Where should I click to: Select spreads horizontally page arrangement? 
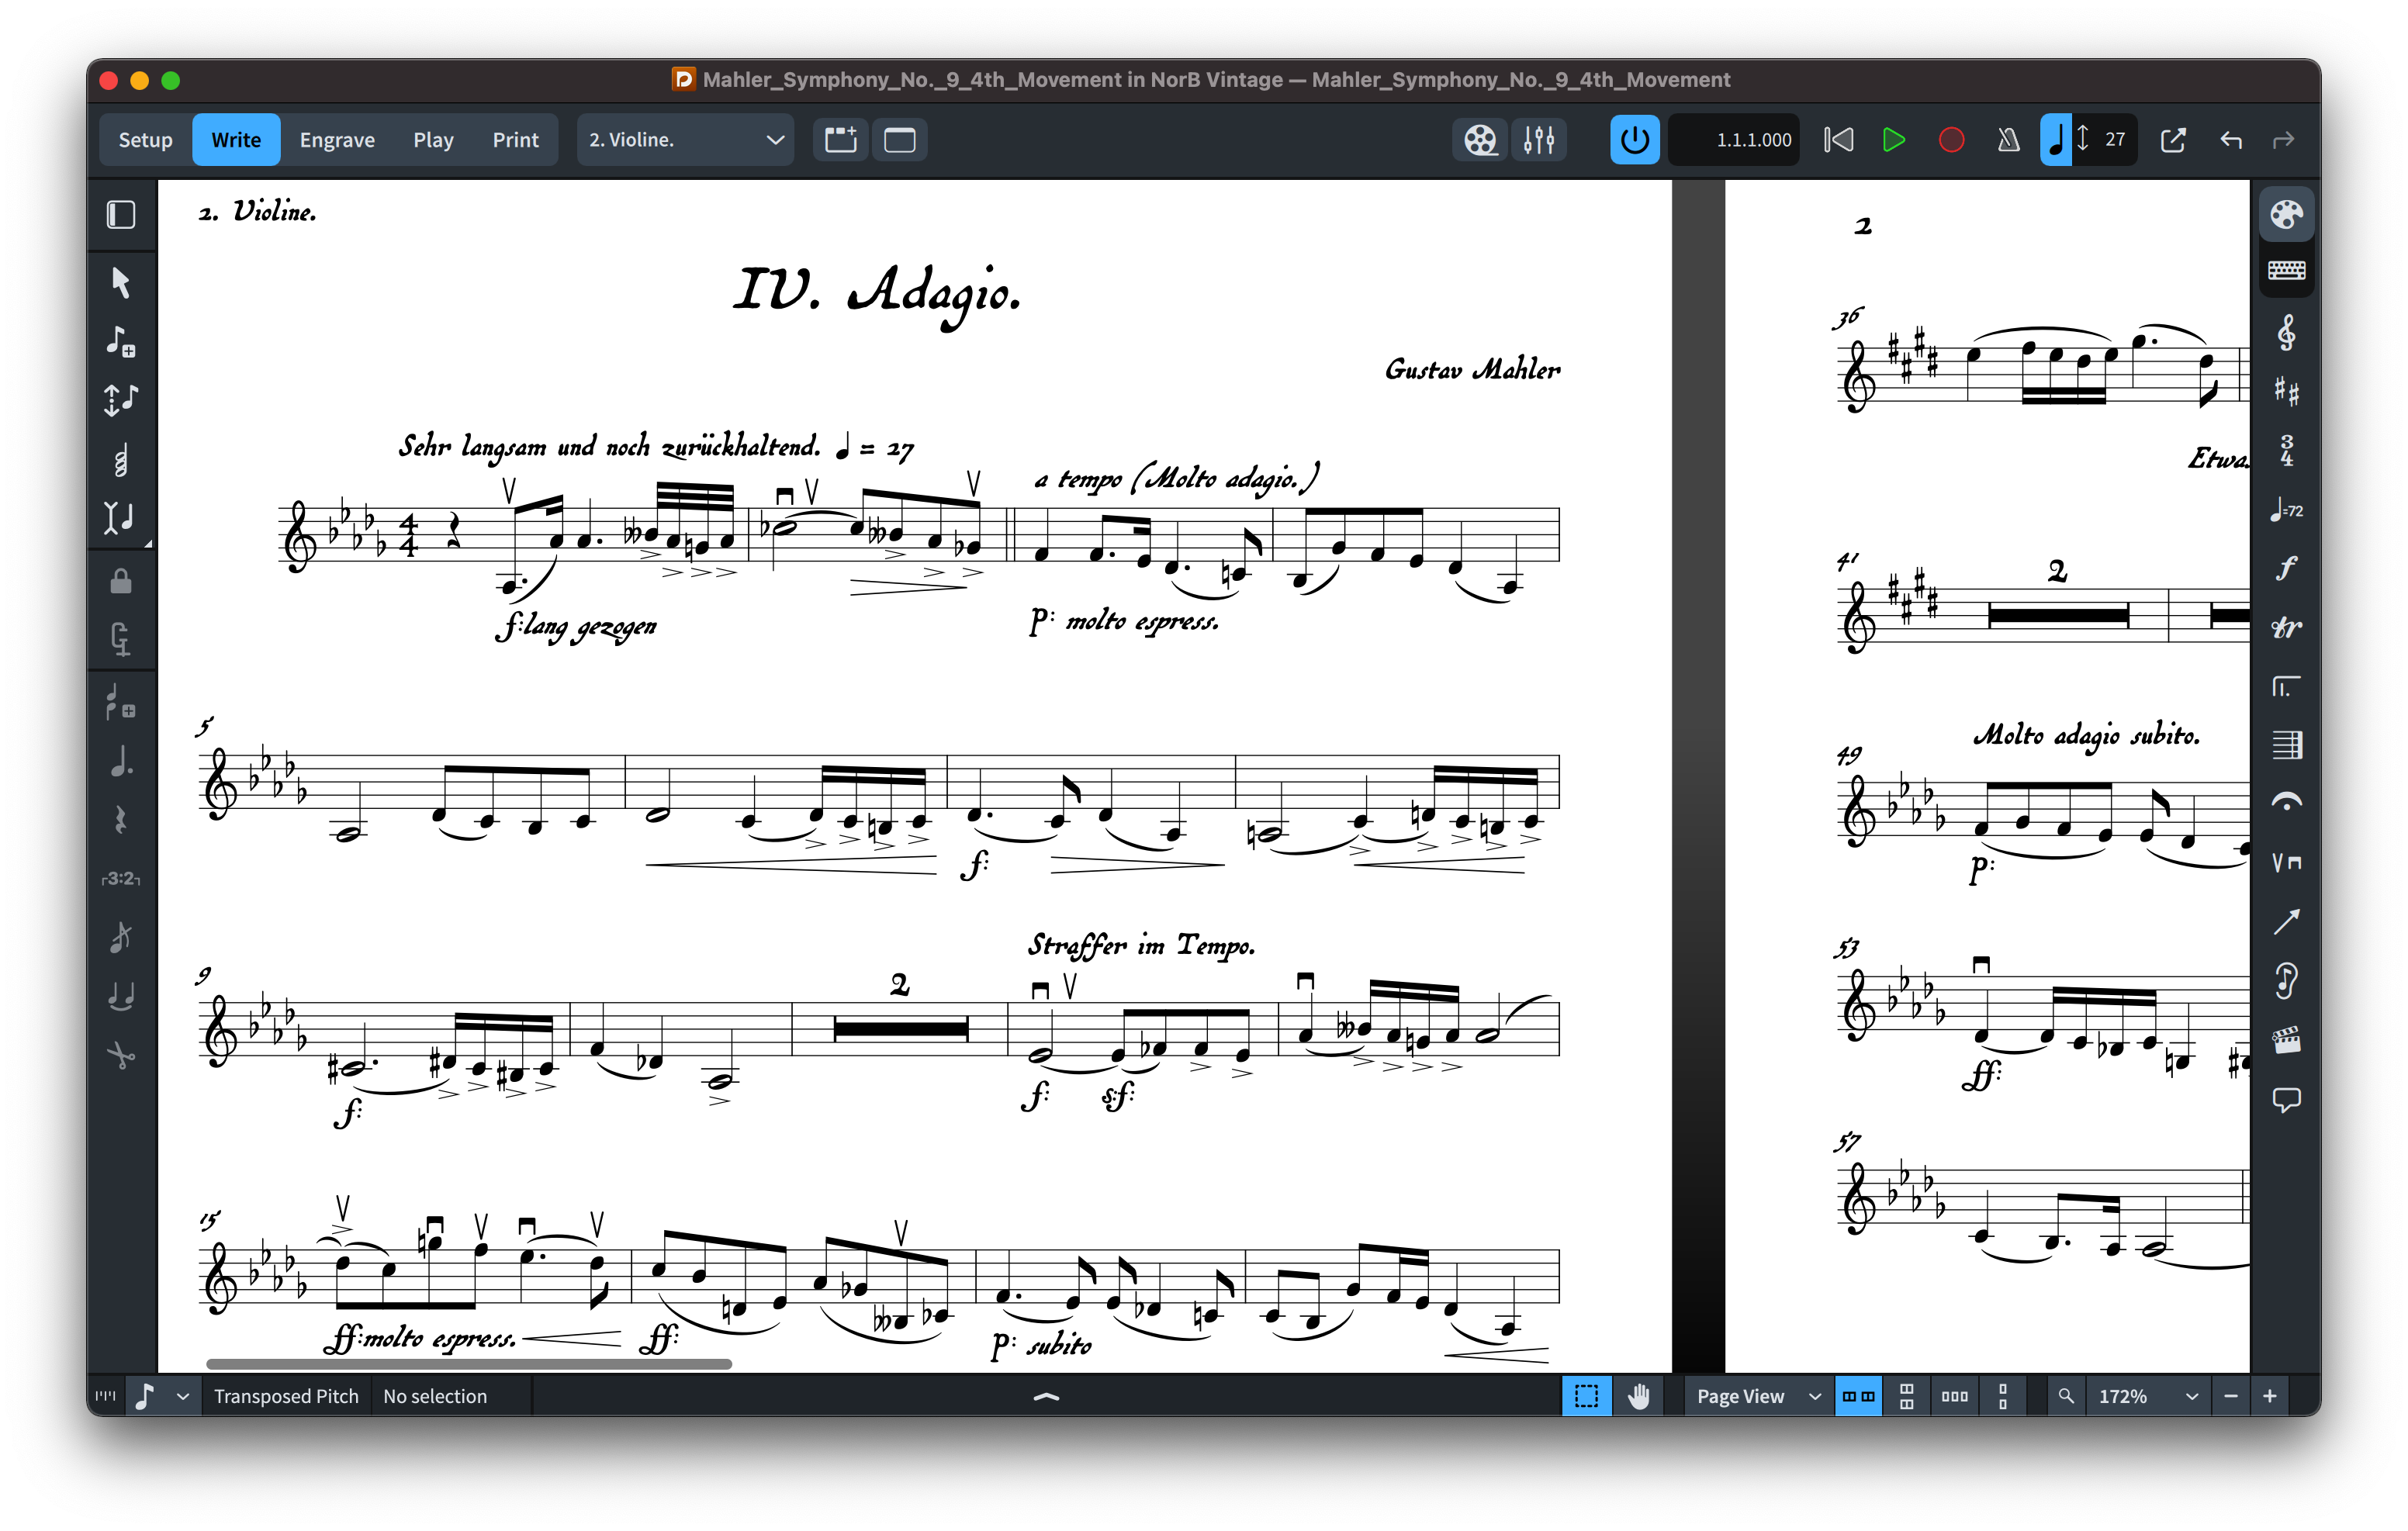point(1859,1397)
